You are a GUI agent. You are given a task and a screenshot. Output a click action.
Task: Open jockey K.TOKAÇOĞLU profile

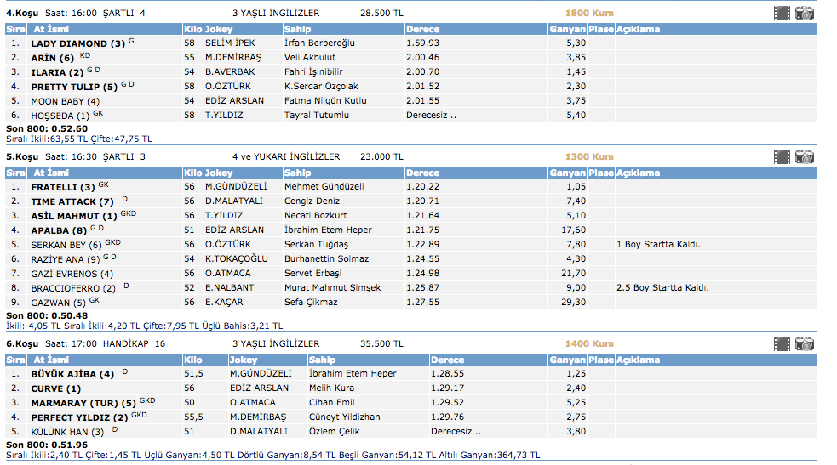(x=236, y=258)
